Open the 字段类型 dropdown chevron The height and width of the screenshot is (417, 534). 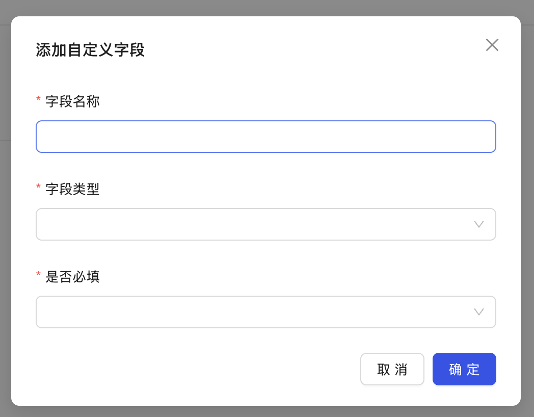coord(478,224)
